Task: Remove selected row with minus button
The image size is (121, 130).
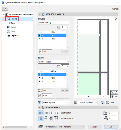Action: coord(67,90)
